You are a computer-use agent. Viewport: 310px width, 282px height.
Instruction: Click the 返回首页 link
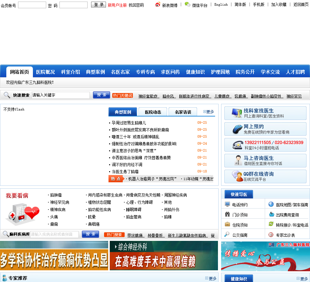301,4
